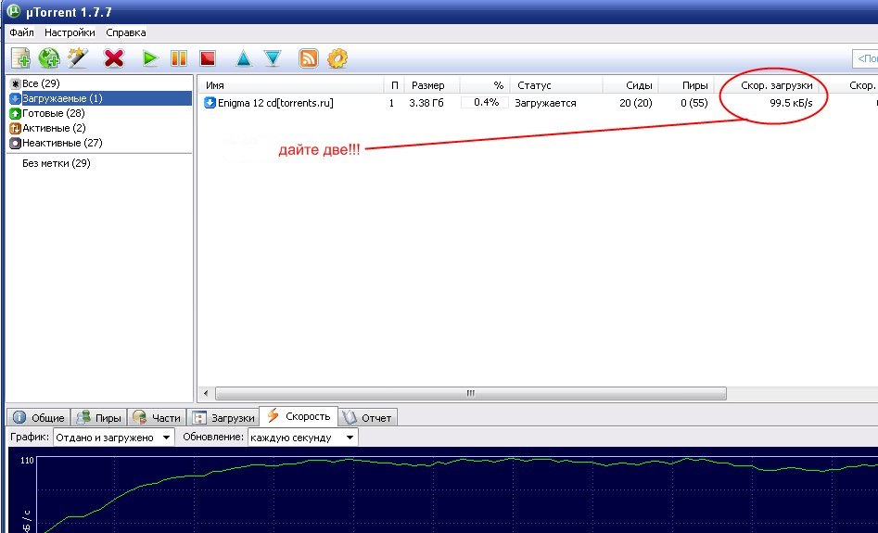Sort by % column header
The height and width of the screenshot is (533, 878).
pyautogui.click(x=485, y=85)
